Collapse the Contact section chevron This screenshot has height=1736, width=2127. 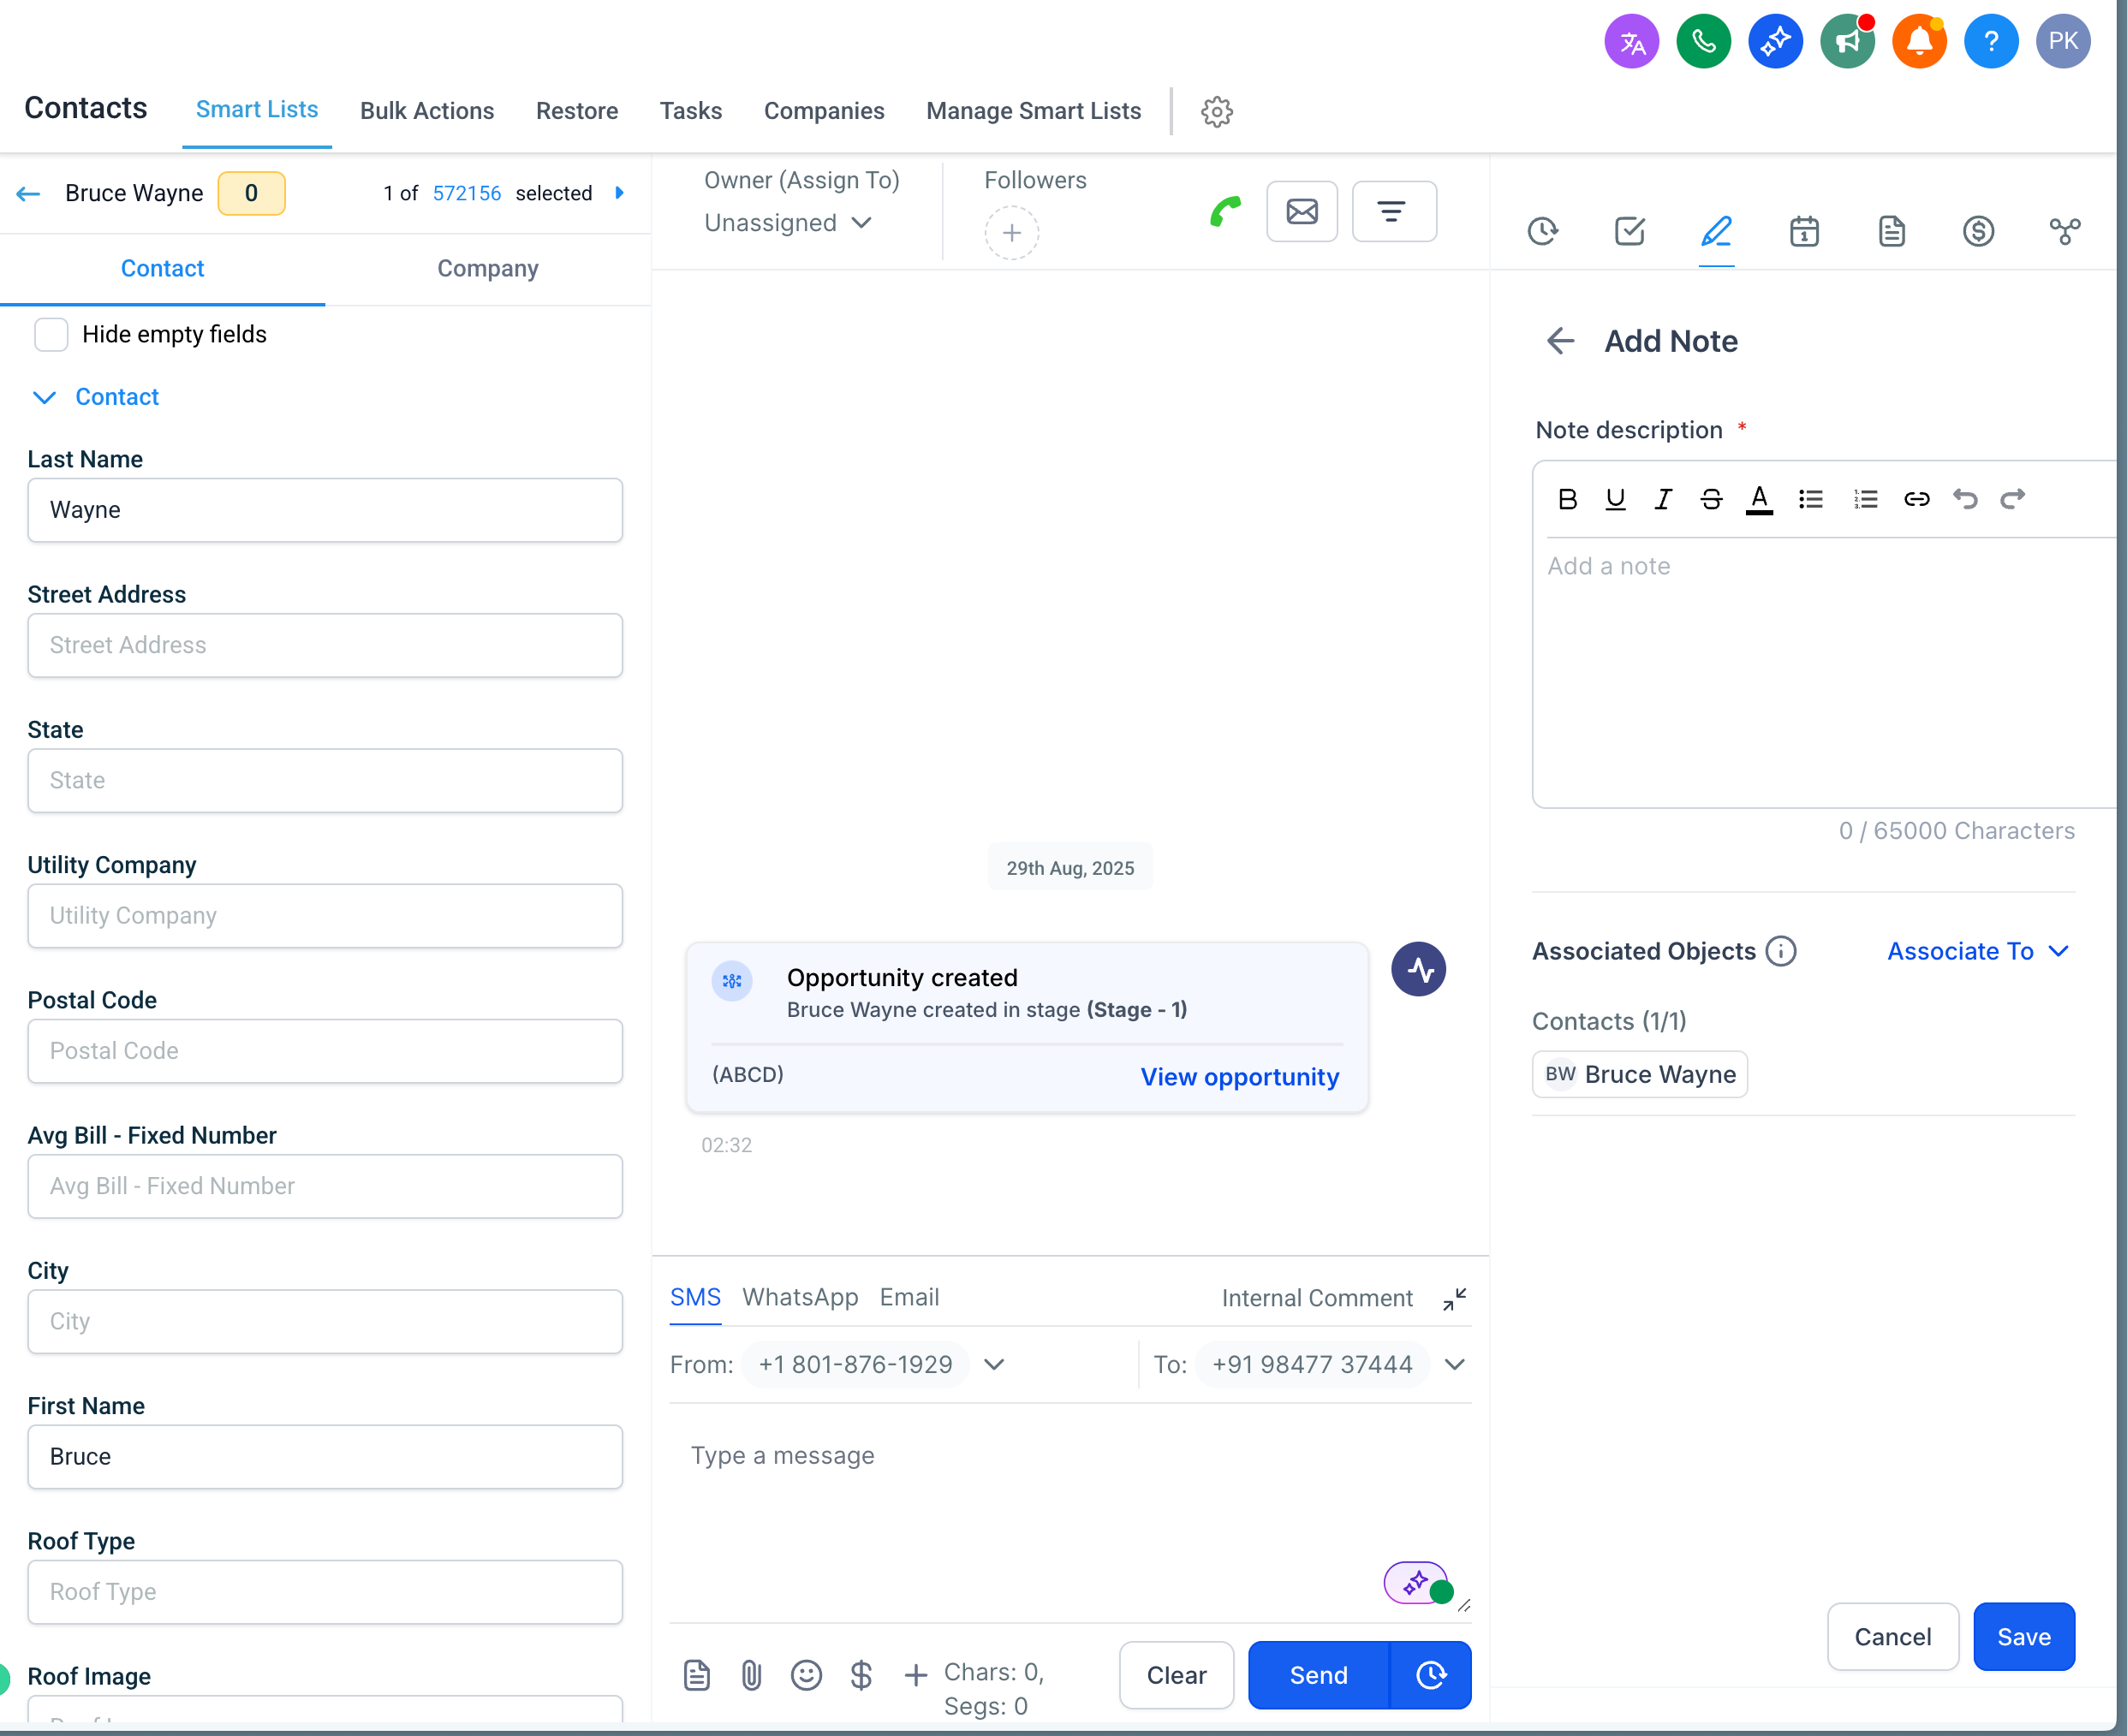point(44,397)
